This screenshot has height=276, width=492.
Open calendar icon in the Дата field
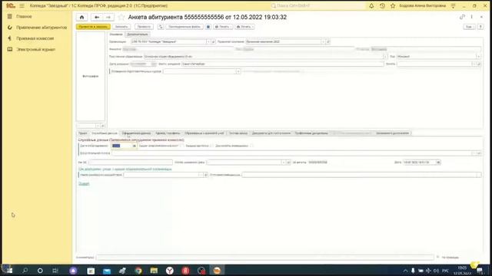click(x=438, y=162)
